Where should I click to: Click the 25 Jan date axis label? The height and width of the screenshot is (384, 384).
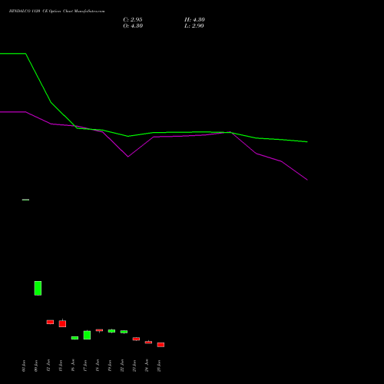point(159,366)
